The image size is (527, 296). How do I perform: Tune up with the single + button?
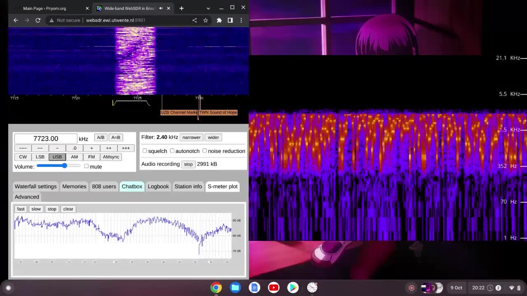[x=91, y=148]
